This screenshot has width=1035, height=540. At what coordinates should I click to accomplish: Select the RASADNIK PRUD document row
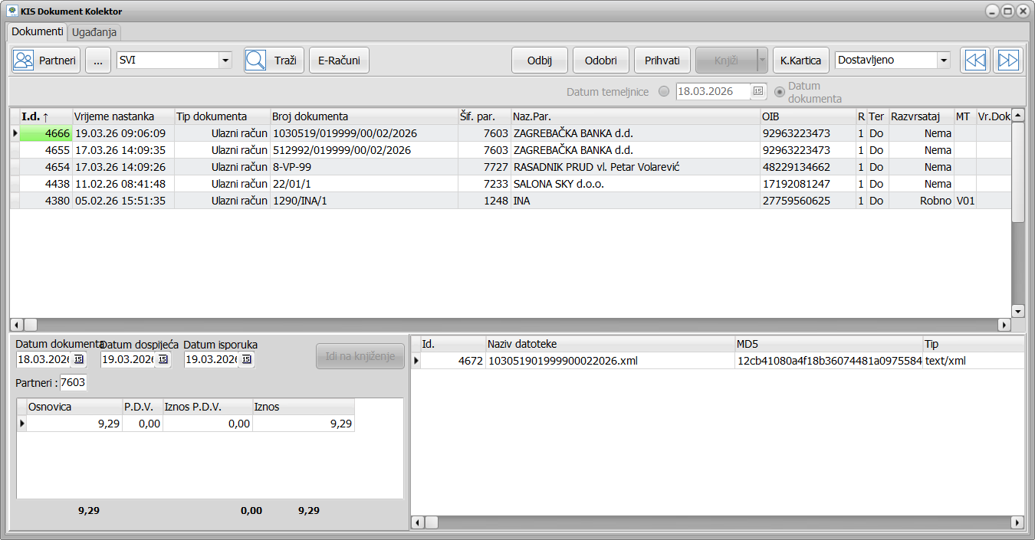511,167
